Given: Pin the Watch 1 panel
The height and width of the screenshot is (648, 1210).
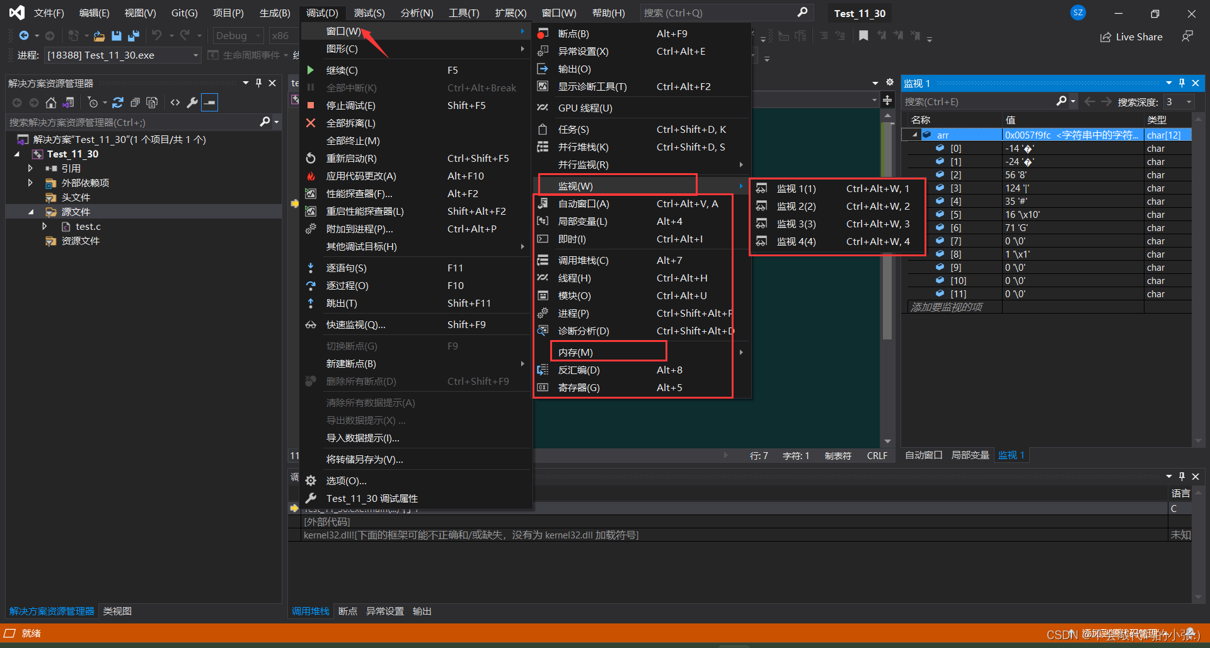Looking at the screenshot, I should point(1182,83).
